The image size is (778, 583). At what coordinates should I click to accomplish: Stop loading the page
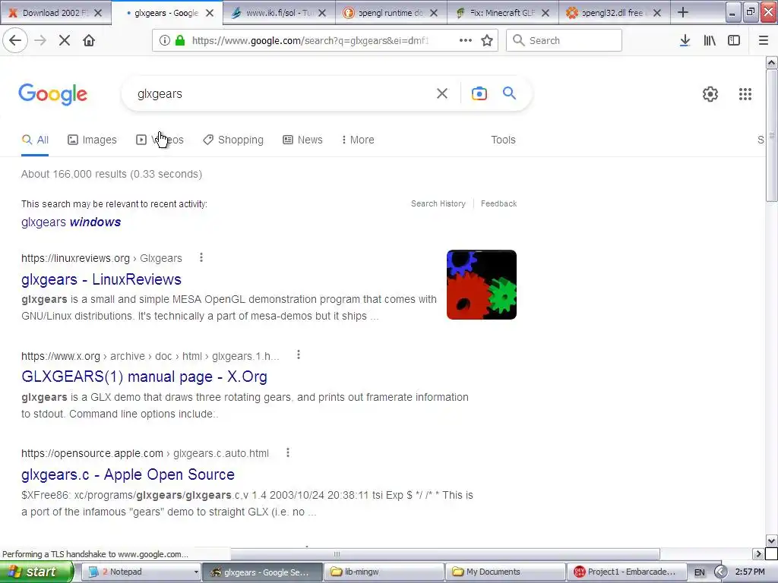click(65, 41)
